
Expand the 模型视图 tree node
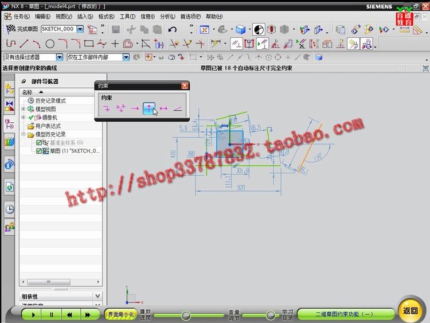(24, 109)
